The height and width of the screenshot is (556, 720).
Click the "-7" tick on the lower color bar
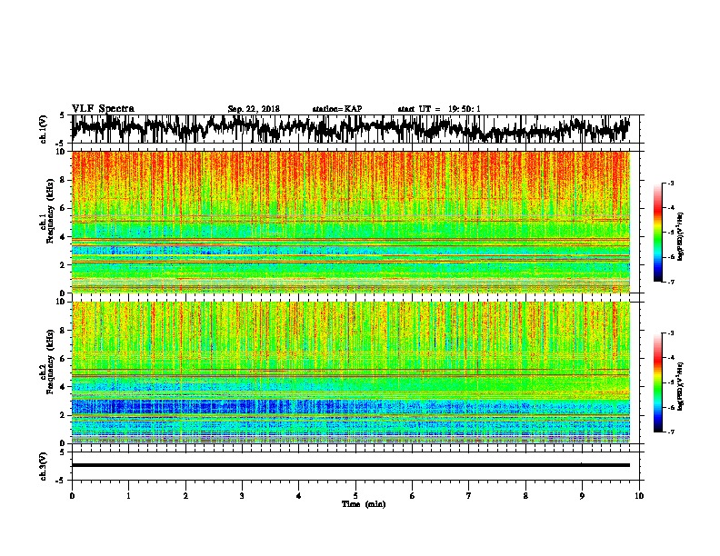671,432
